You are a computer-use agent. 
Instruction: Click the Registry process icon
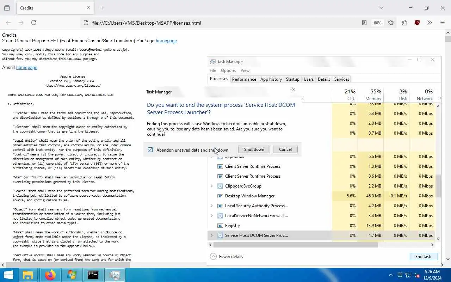pos(220,226)
